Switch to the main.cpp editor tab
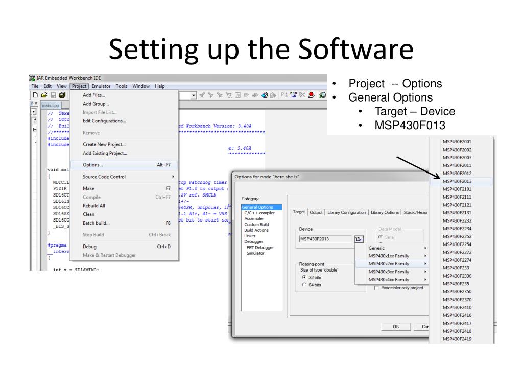The height and width of the screenshot is (392, 523). tap(51, 105)
